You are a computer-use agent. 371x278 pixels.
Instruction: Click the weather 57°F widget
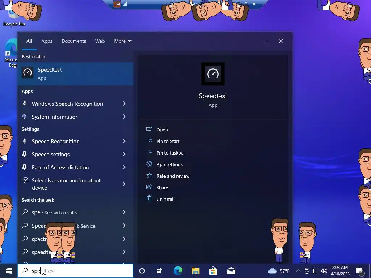tap(279, 271)
